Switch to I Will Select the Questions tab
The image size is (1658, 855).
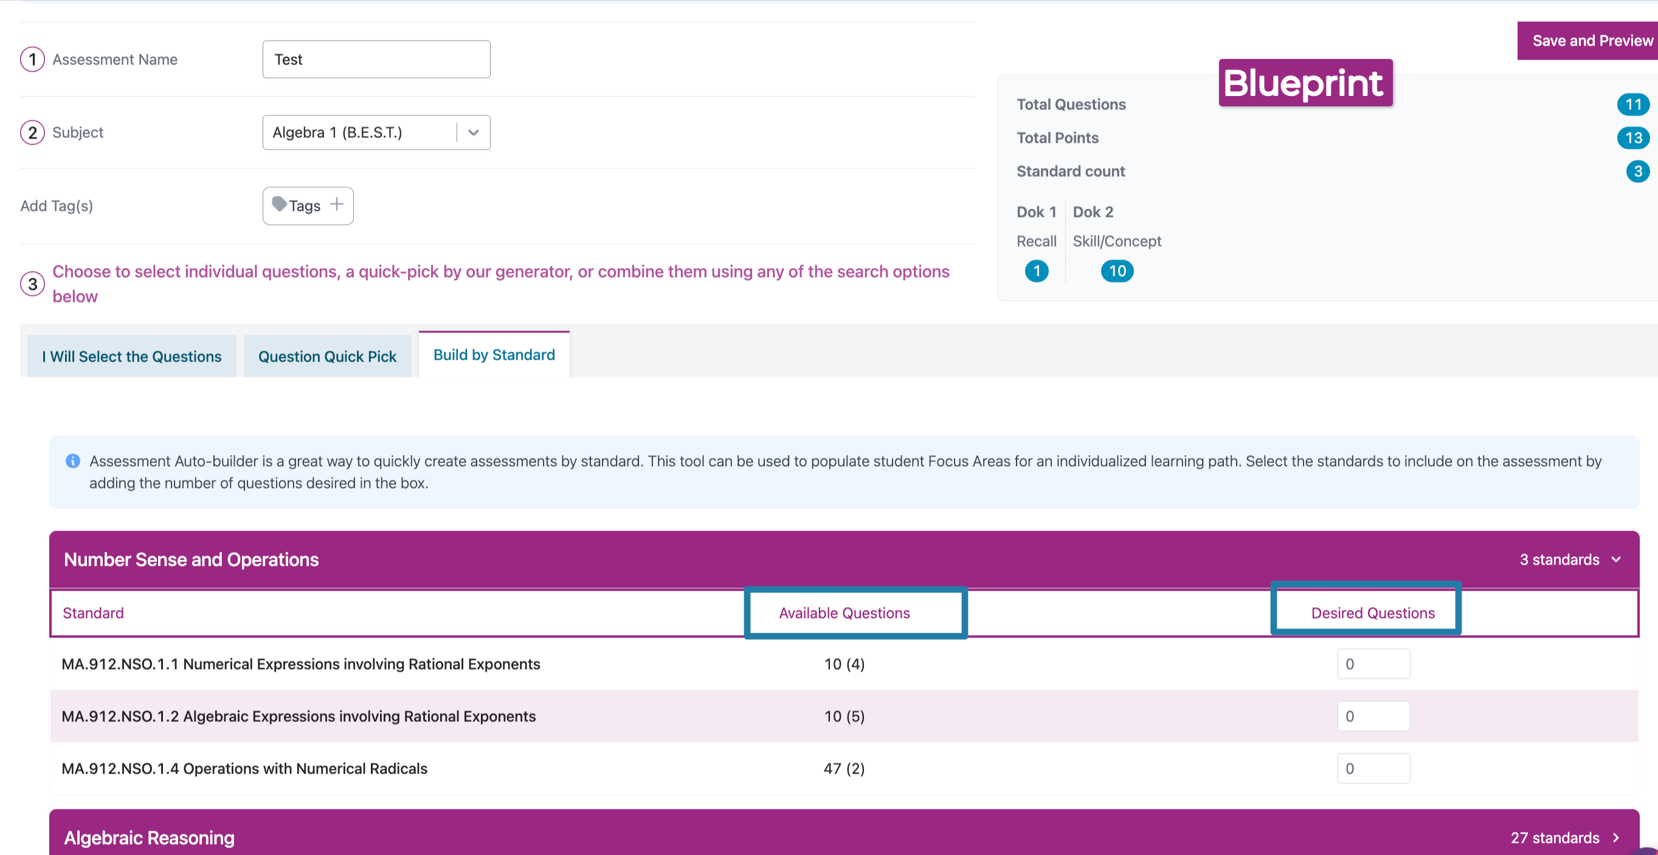pos(131,357)
